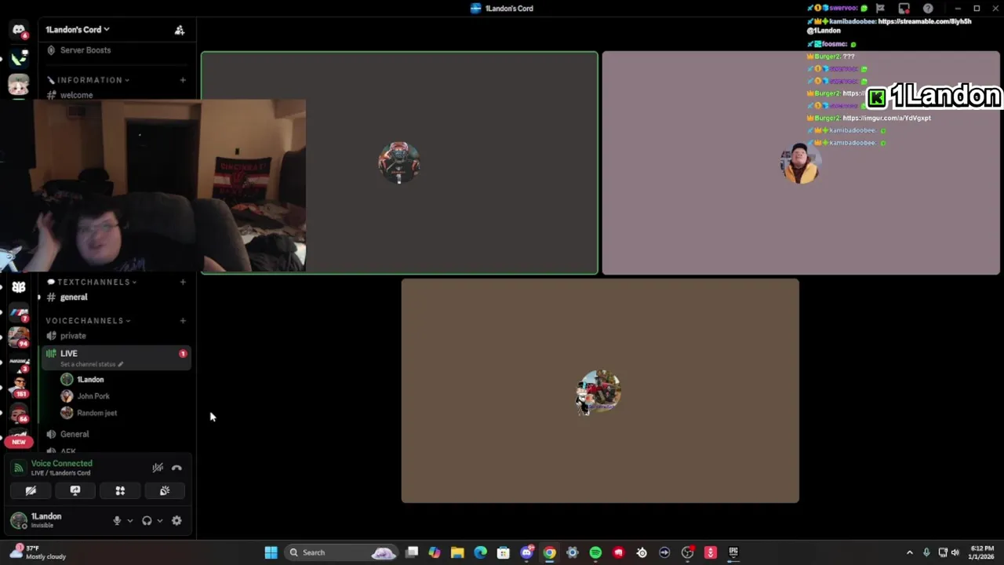Screen dimensions: 1004x565
Task: Disconnect from voice with hang-up icon
Action: point(176,468)
